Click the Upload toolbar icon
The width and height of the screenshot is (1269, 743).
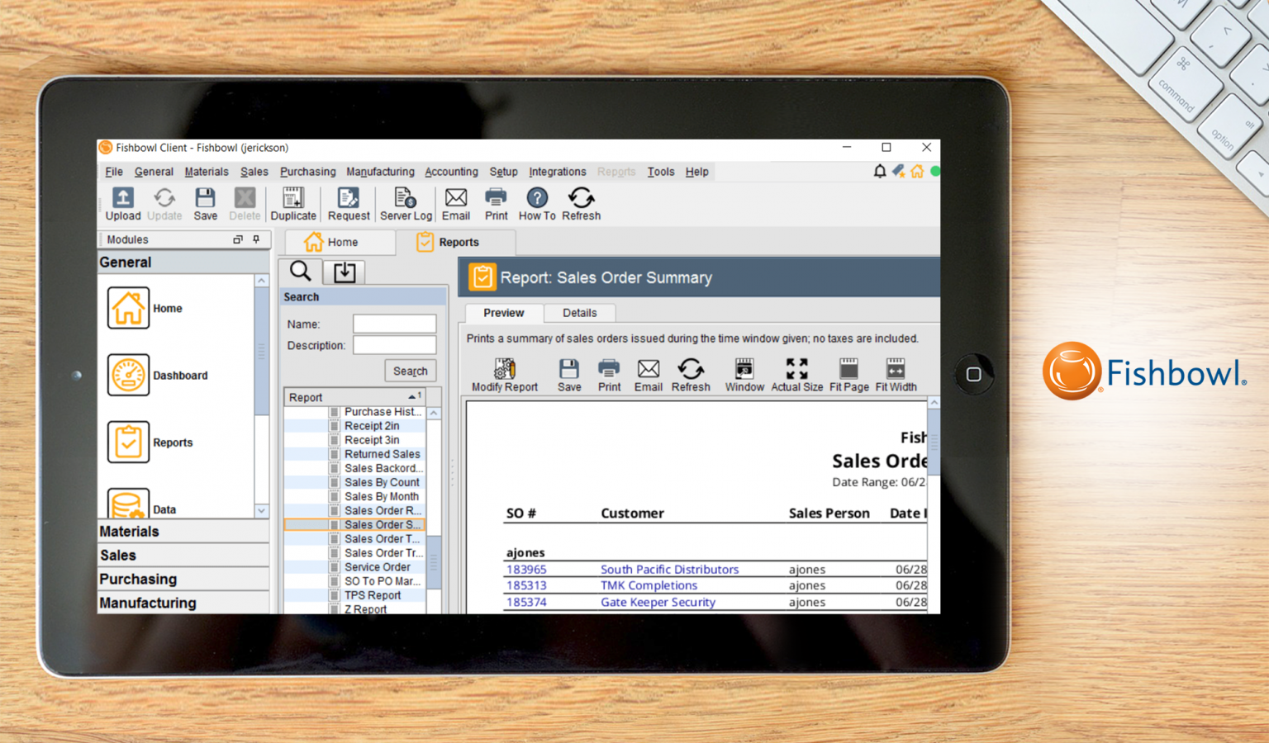pyautogui.click(x=122, y=203)
